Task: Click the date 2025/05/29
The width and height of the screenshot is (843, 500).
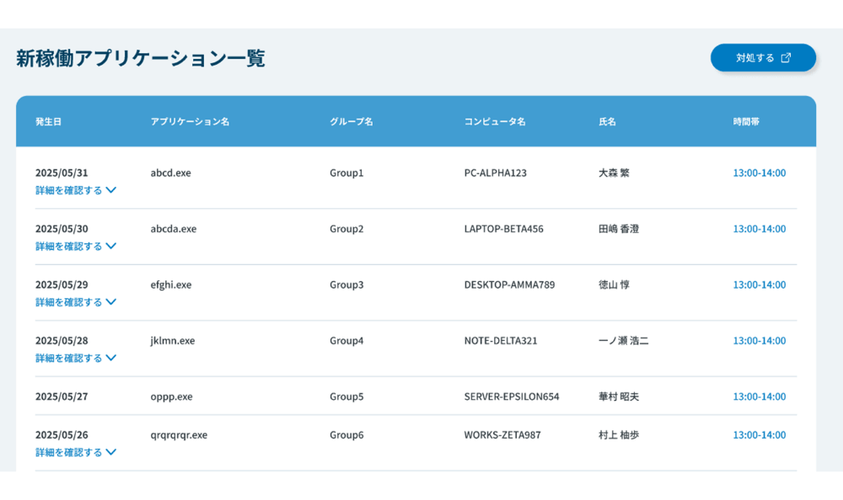Action: click(x=62, y=285)
